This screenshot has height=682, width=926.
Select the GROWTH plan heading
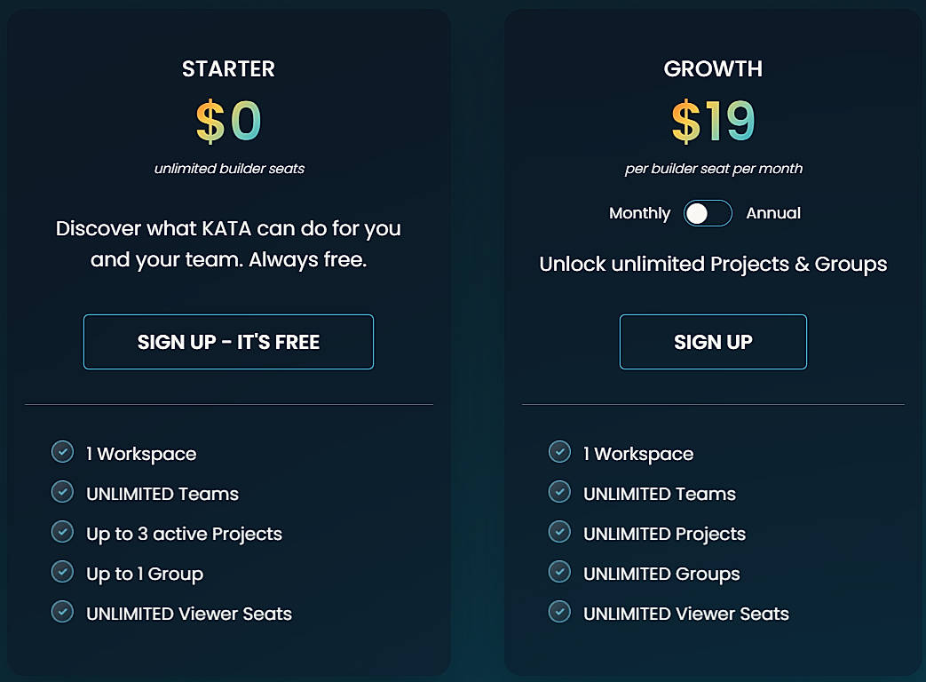click(x=713, y=68)
